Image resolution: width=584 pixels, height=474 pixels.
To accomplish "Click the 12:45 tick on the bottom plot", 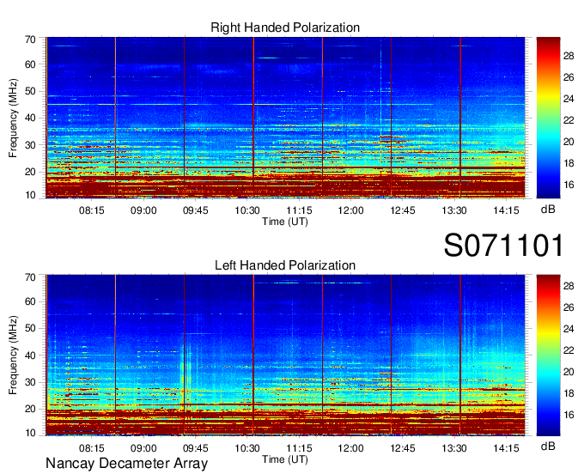I will tap(402, 448).
